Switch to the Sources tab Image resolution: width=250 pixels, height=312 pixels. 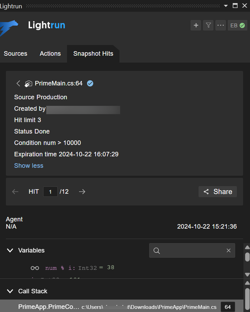coord(16,54)
